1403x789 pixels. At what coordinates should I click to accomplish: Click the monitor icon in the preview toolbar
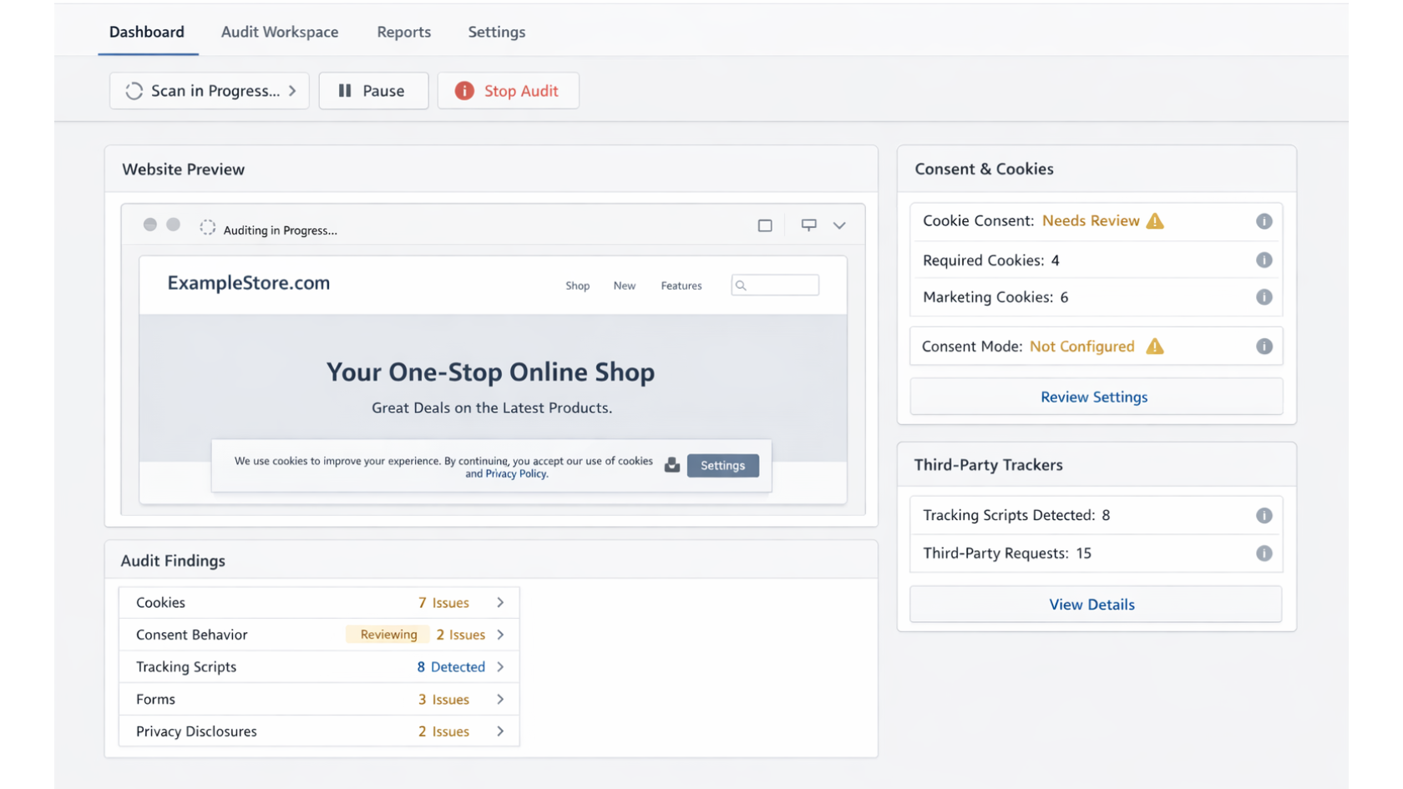click(x=808, y=225)
